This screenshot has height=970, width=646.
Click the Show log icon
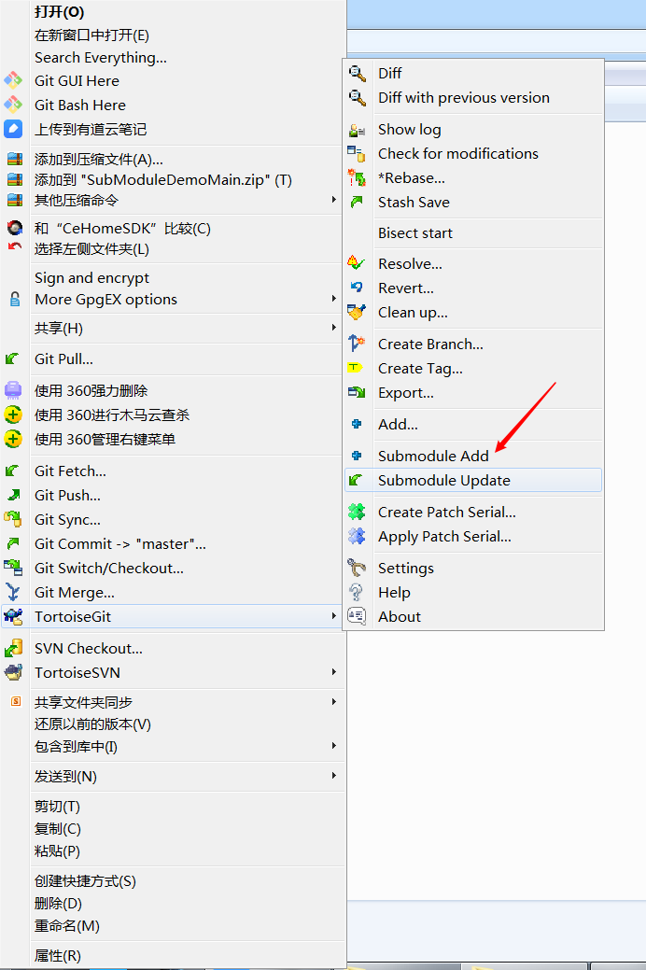(357, 130)
